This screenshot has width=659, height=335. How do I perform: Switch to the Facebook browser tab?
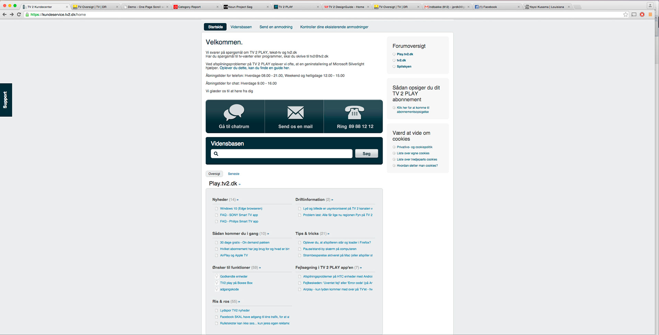pyautogui.click(x=497, y=7)
